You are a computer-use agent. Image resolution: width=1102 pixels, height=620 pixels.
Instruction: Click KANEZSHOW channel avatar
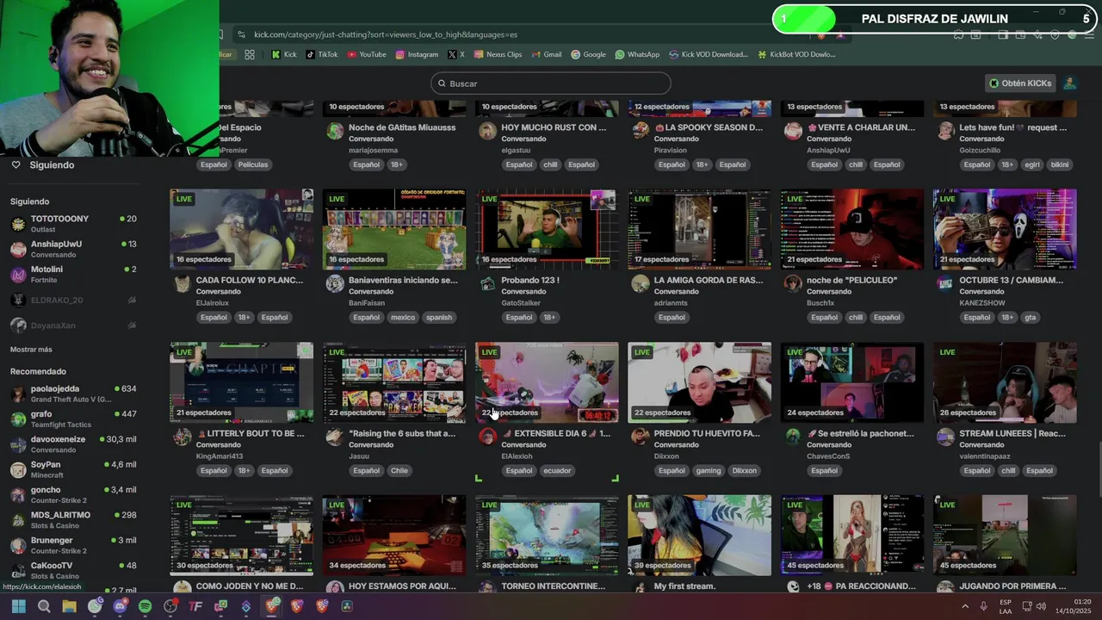[945, 284]
